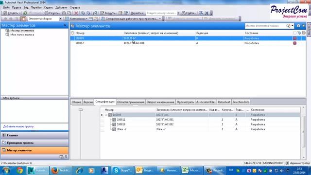Click the specification table vertical scrollbar
Screen dimensions: 311x175
(x=303, y=132)
